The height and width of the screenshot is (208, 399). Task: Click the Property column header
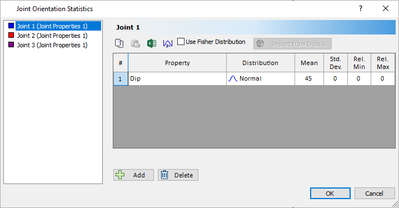click(x=177, y=63)
